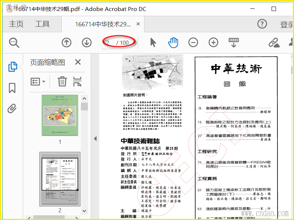Click contents entry 車輛轉向軌跡之計算與應用
Image resolution: width=294 pixels, height=220 pixels.
(230, 108)
